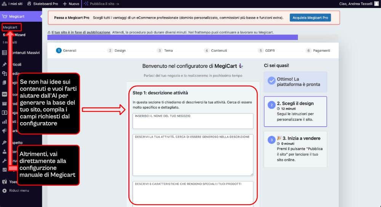Image resolution: width=381 pixels, height=207 pixels.
Task: Open the Pagine pages icon in the sidebar
Action: [x=4, y=83]
